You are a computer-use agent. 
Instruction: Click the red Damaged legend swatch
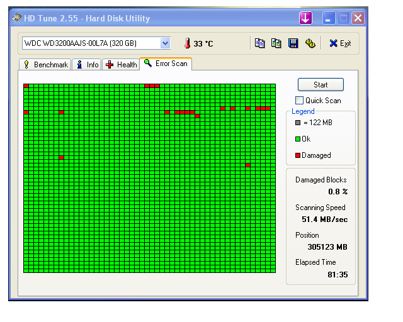[x=298, y=155]
